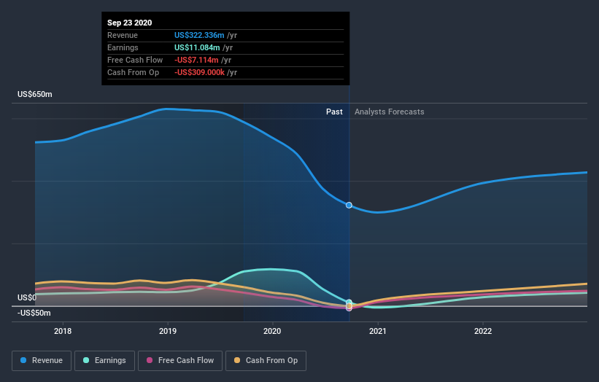599x382 pixels.
Task: Click the Sep 23 2020 tooltip date
Action: coord(129,23)
